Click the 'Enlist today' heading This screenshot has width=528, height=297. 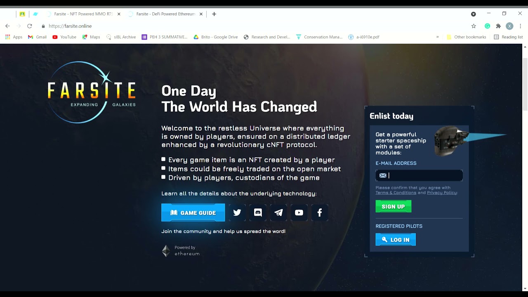[391, 116]
